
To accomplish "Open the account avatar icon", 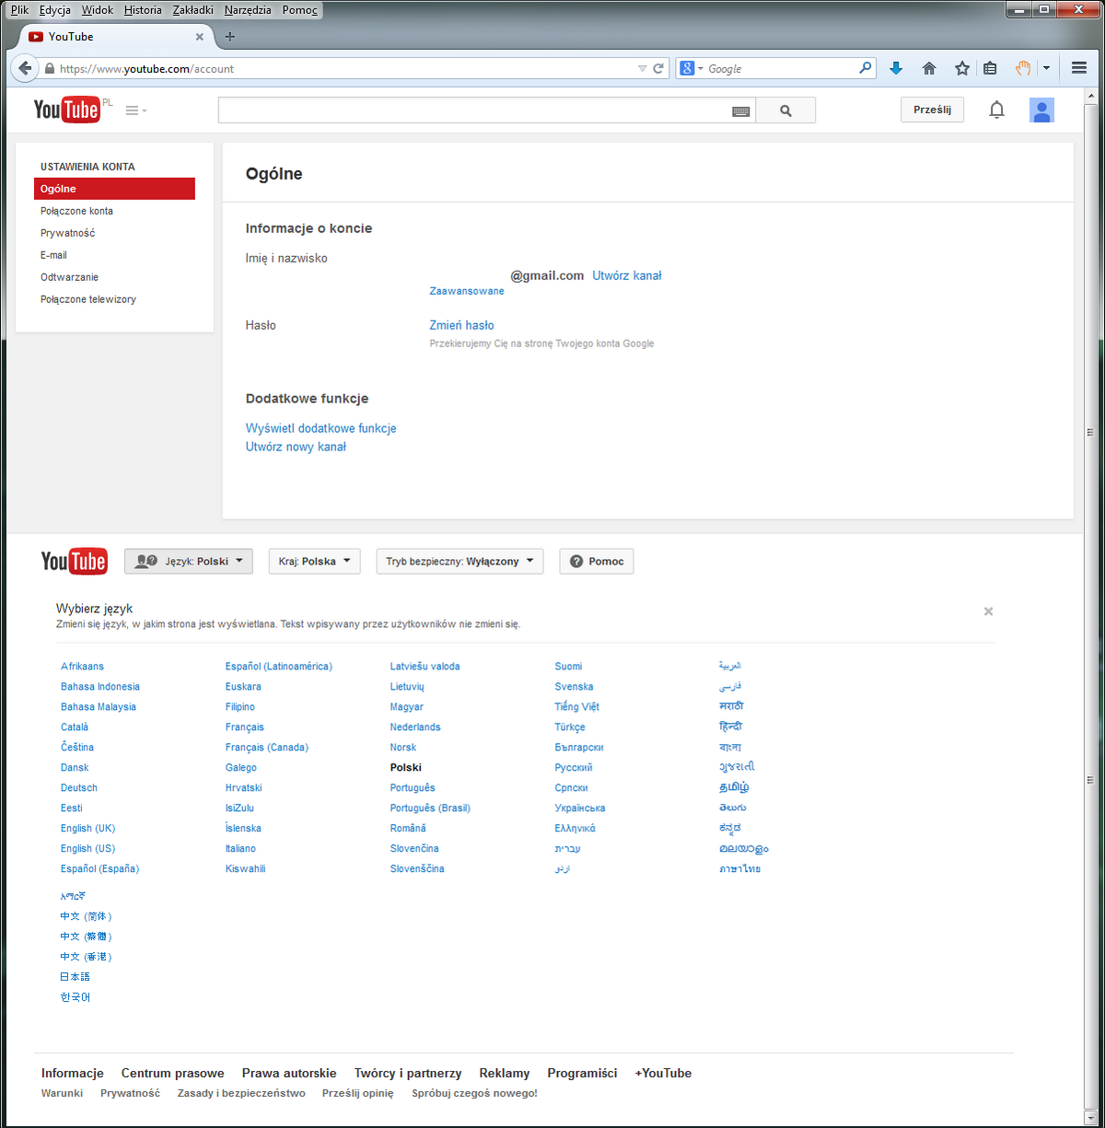I will (1041, 110).
